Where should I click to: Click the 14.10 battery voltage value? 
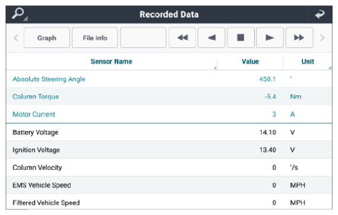pyautogui.click(x=268, y=132)
